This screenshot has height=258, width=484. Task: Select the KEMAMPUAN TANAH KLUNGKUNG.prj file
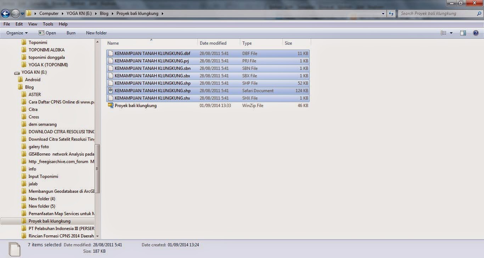(x=152, y=61)
